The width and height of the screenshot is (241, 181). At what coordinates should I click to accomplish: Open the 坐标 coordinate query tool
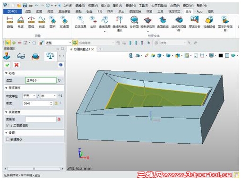coord(93,22)
